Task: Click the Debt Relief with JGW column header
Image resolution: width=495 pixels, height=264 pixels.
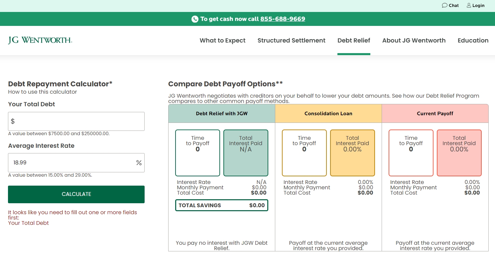Action: click(x=221, y=113)
